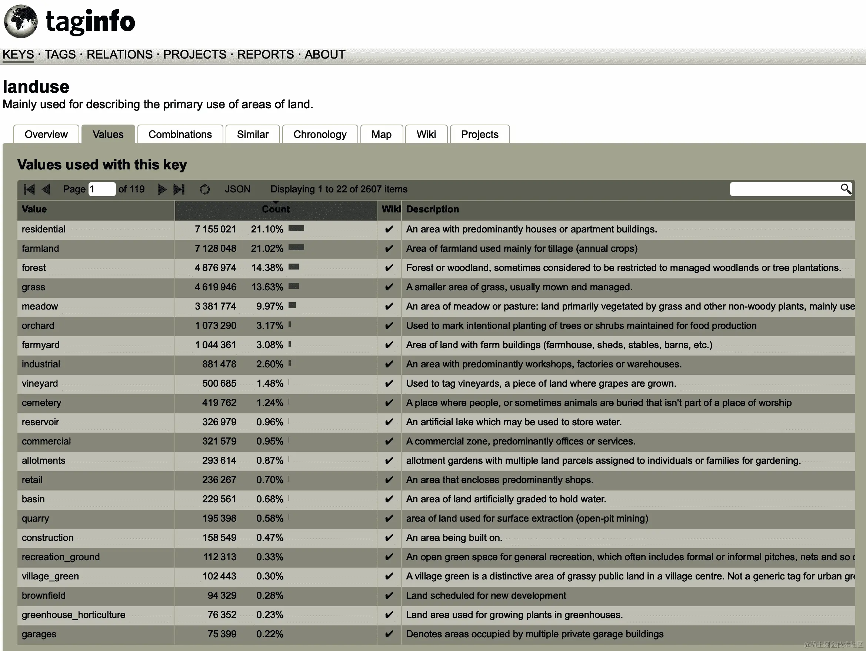This screenshot has width=866, height=651.
Task: Open the Overview tab
Action: click(46, 135)
